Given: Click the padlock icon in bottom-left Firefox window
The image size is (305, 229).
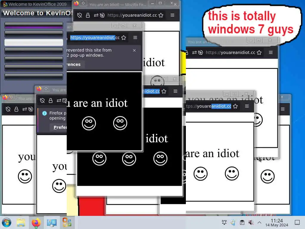Looking at the screenshot, I should pos(16,109).
